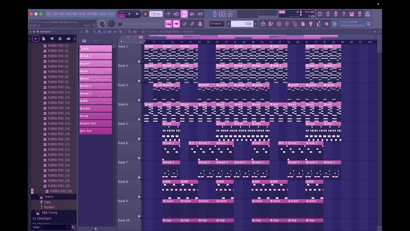410x231 pixels.
Task: Toggle the countdown before recording button
Action: tap(184, 14)
